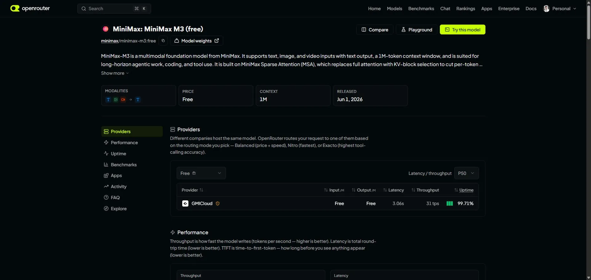Select Explore in the sidebar

(x=132, y=208)
